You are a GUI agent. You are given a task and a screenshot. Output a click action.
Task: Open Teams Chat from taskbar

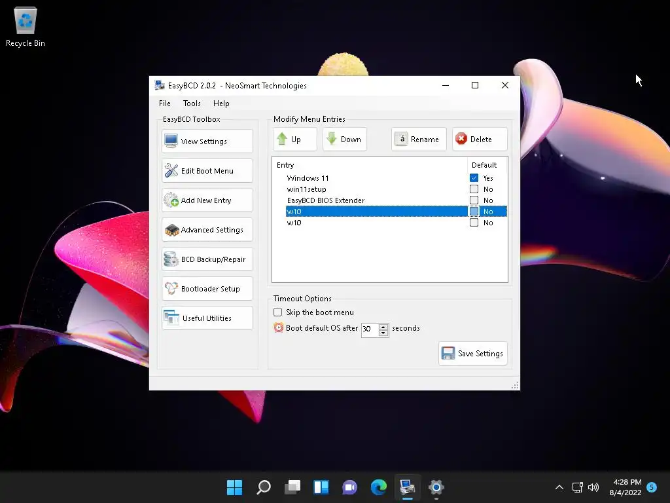click(x=349, y=487)
